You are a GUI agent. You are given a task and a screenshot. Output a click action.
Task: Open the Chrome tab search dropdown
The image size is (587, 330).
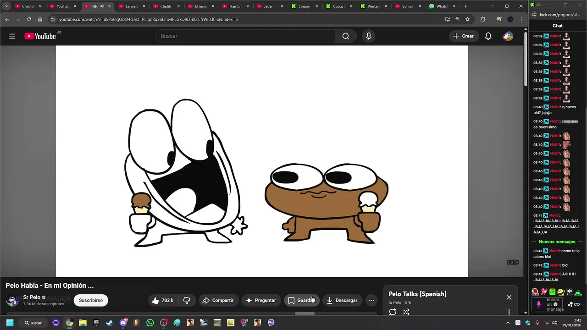[6, 6]
